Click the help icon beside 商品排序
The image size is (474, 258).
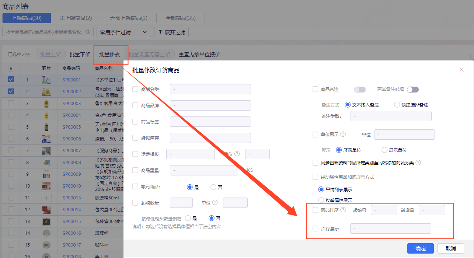(x=343, y=210)
